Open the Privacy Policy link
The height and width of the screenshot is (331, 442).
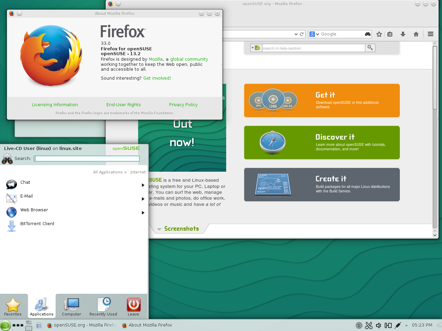pos(183,105)
